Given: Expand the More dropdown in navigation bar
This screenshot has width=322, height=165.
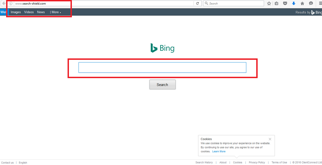Looking at the screenshot, I should [x=55, y=12].
